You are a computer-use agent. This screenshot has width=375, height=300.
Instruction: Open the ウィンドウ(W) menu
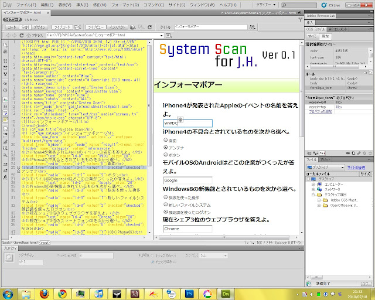(202, 5)
